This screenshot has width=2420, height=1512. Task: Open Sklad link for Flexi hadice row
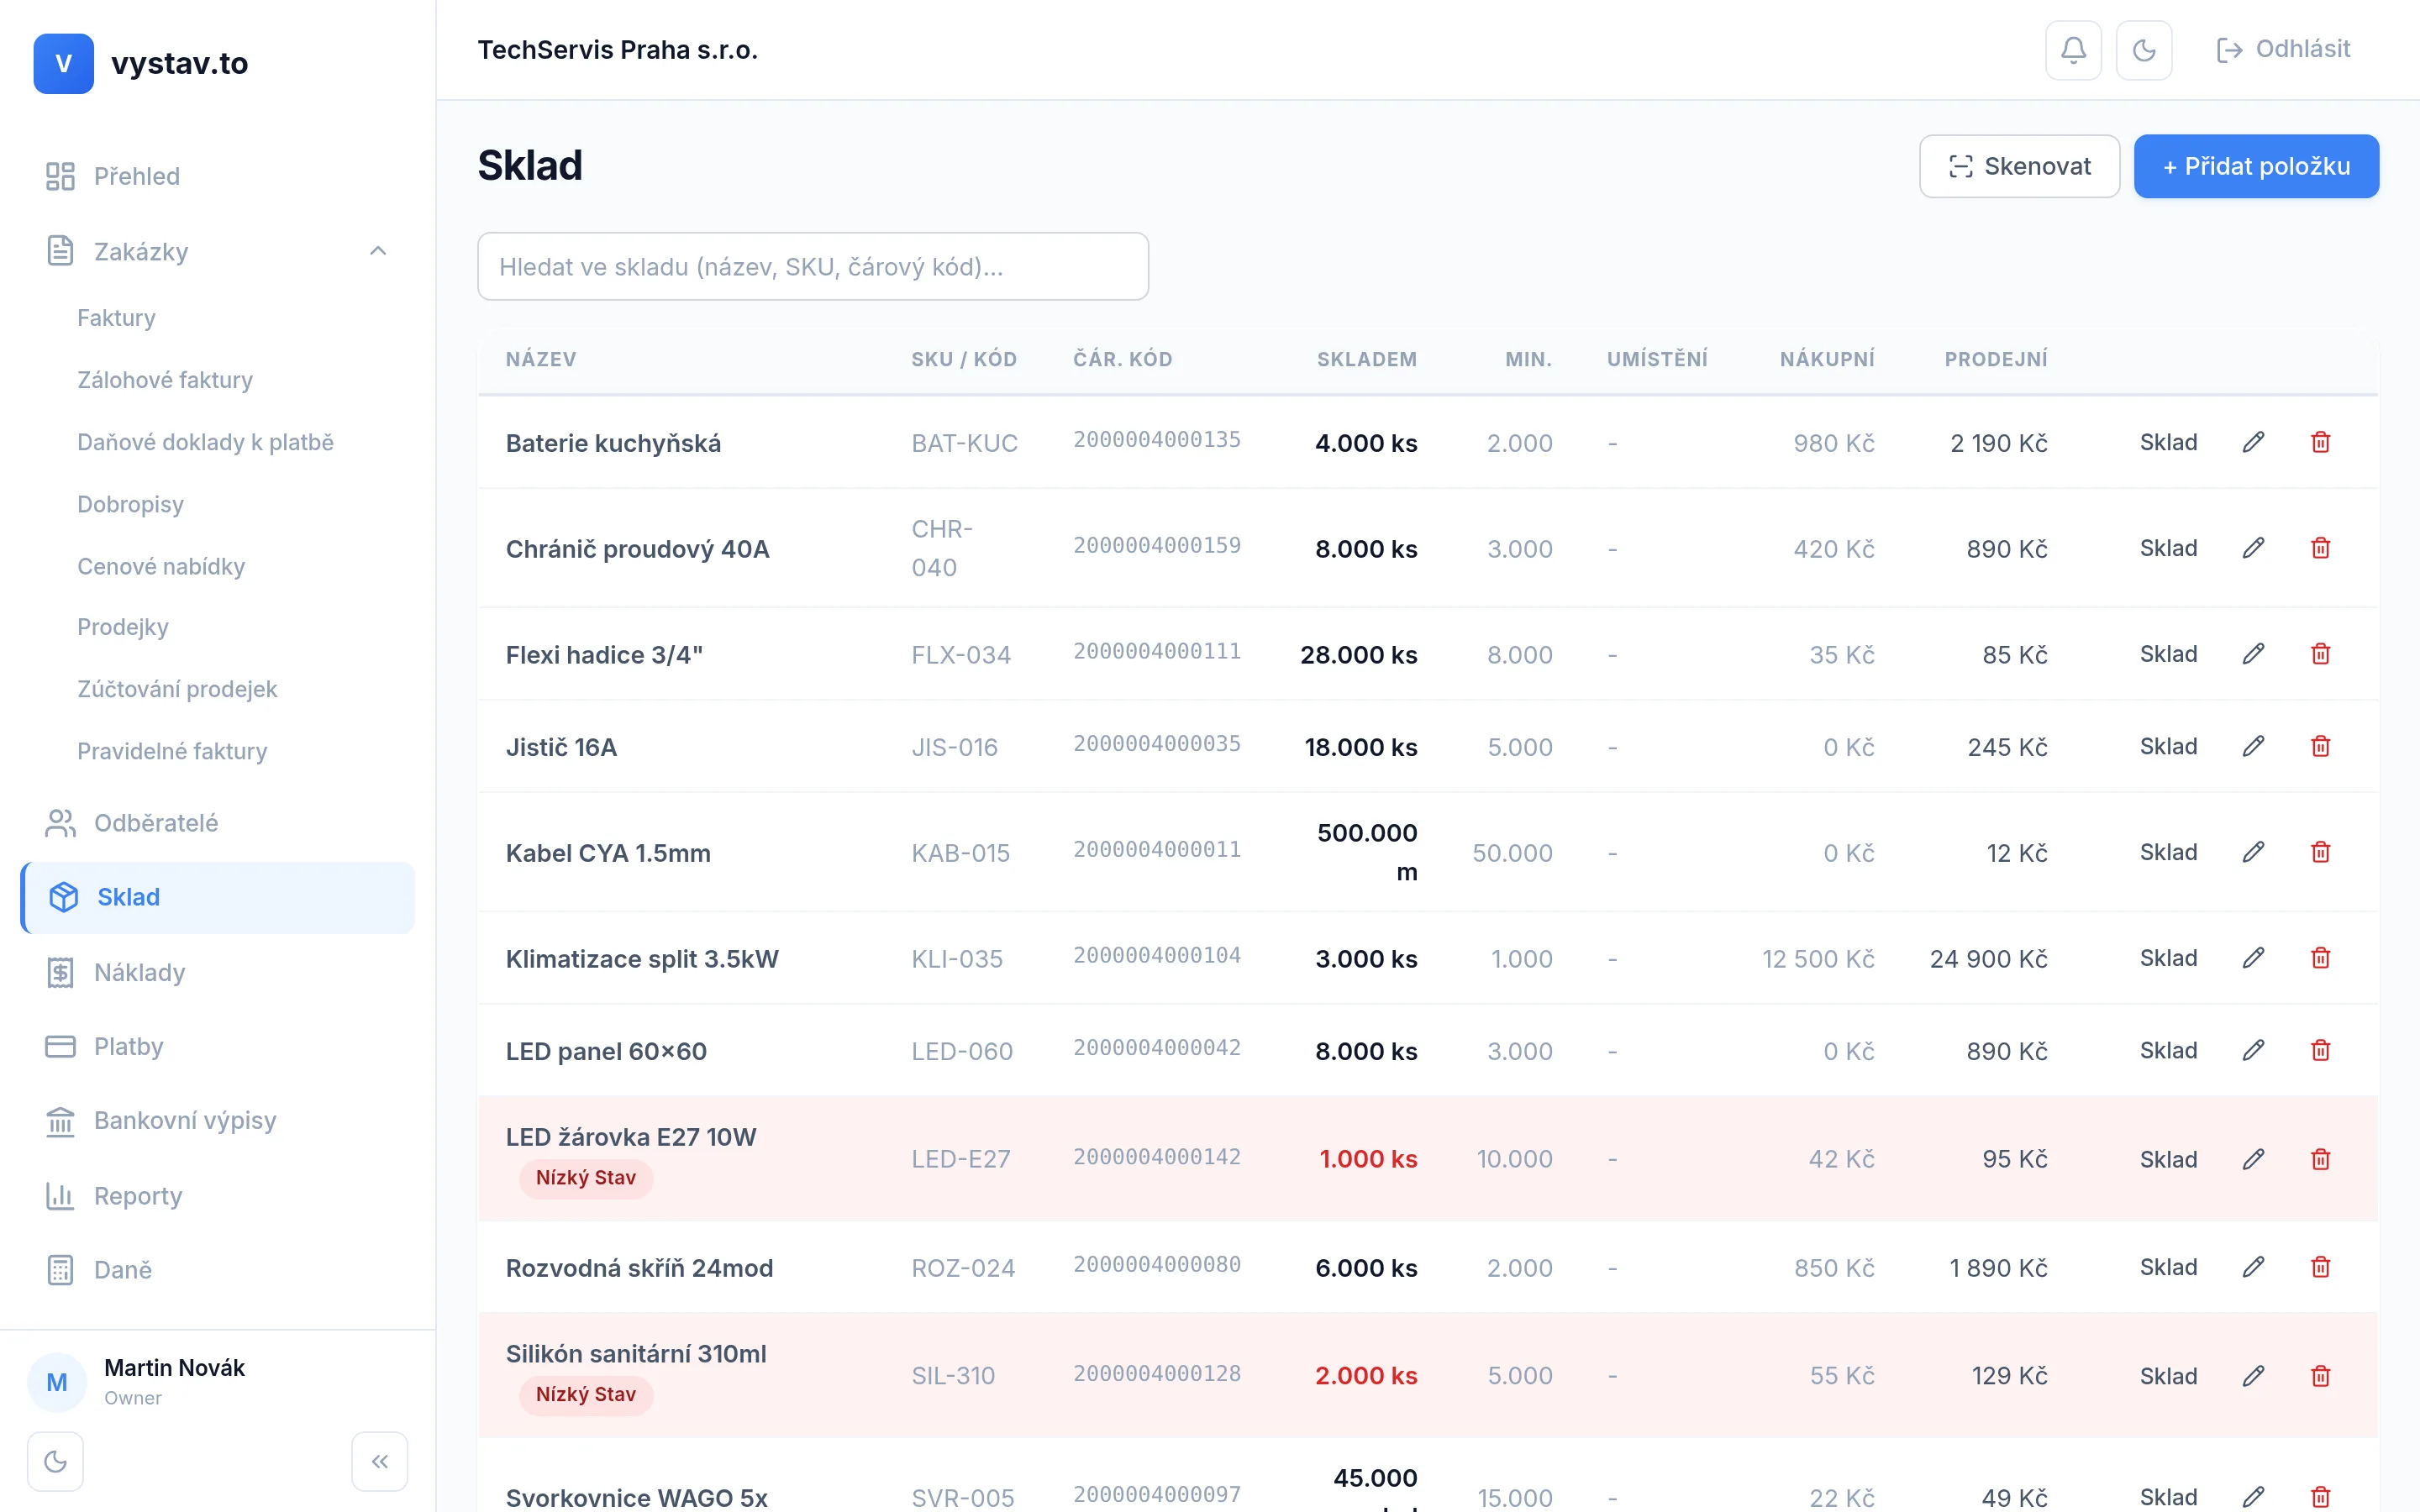pos(2168,654)
